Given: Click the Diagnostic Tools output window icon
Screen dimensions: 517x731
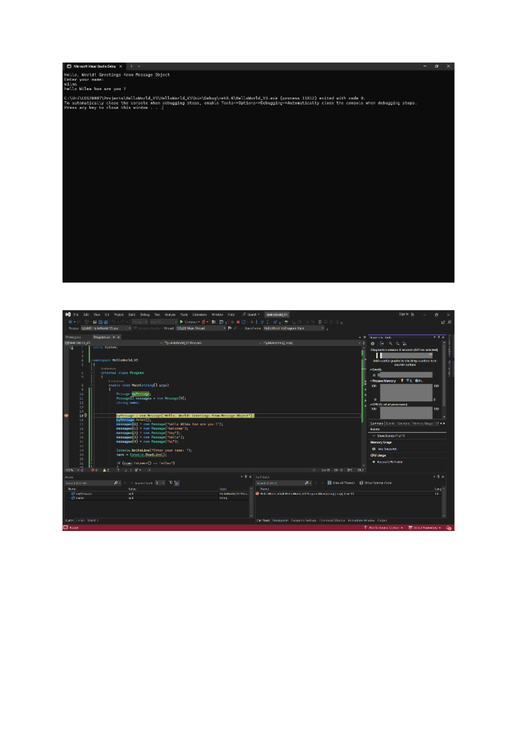Looking at the screenshot, I should tap(382, 344).
